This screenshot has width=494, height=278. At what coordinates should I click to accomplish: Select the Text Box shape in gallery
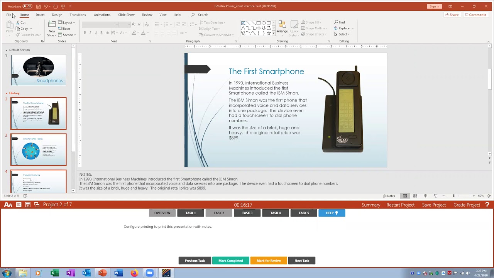[243, 23]
